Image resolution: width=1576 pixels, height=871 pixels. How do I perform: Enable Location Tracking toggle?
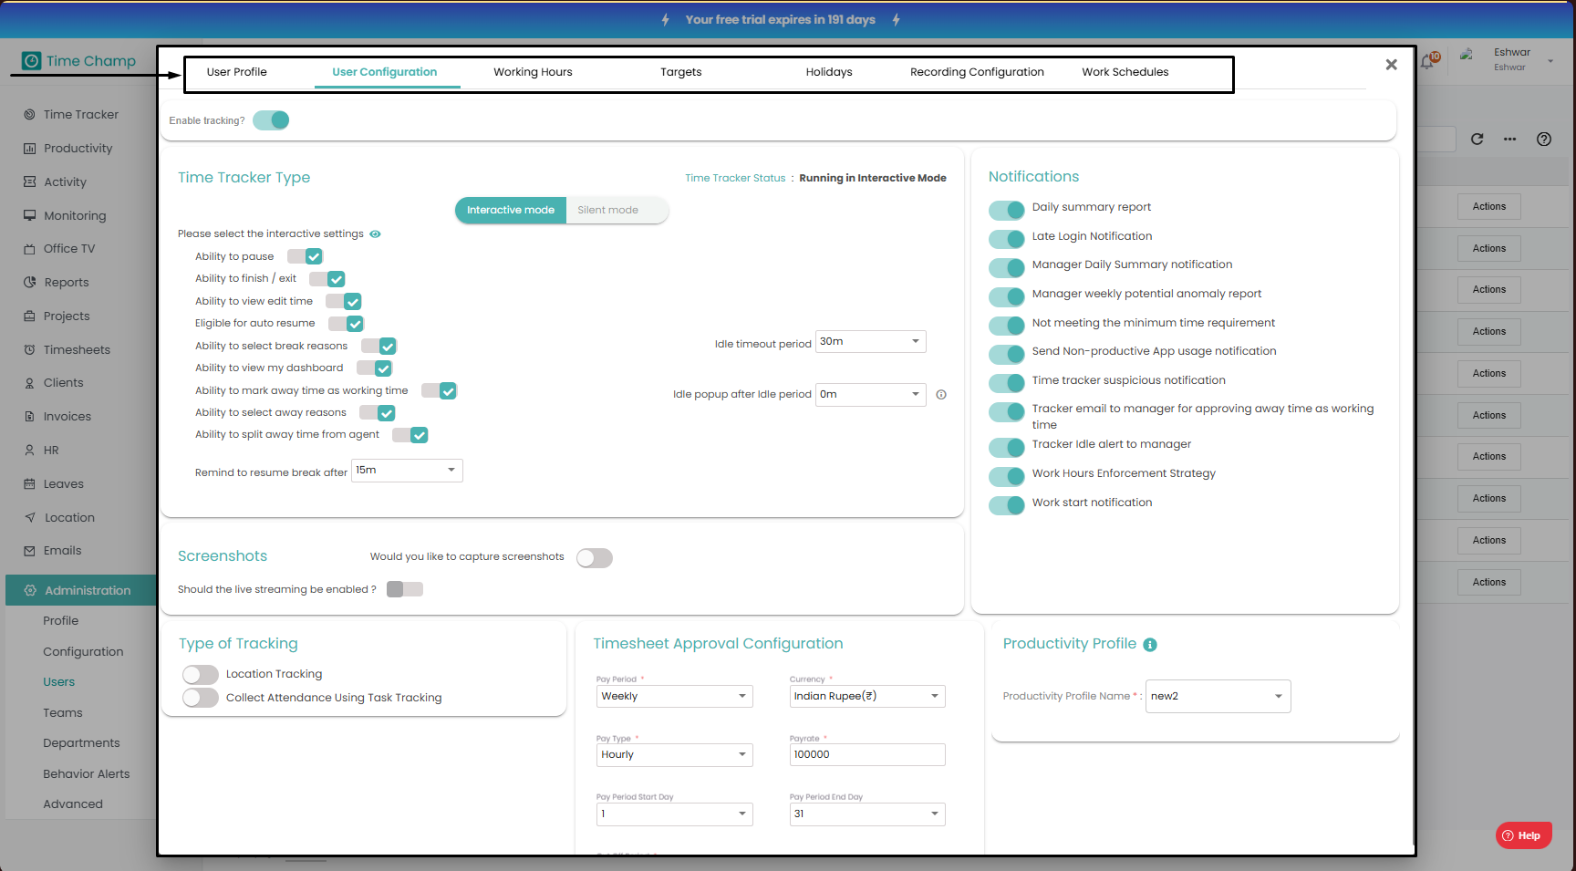coord(201,674)
